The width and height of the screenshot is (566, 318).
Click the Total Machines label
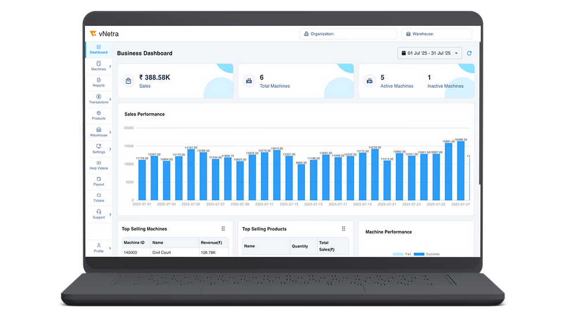(275, 86)
